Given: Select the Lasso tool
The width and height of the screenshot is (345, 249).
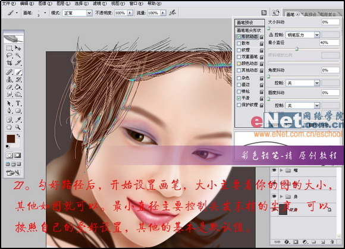Looking at the screenshot, I should pos(10,55).
